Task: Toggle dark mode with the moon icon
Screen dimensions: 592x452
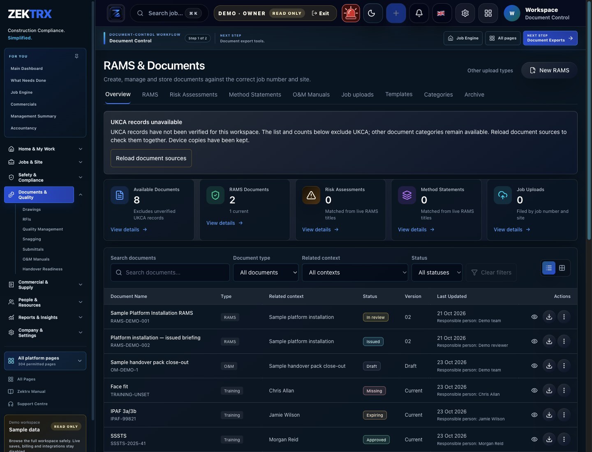Action: coord(373,13)
